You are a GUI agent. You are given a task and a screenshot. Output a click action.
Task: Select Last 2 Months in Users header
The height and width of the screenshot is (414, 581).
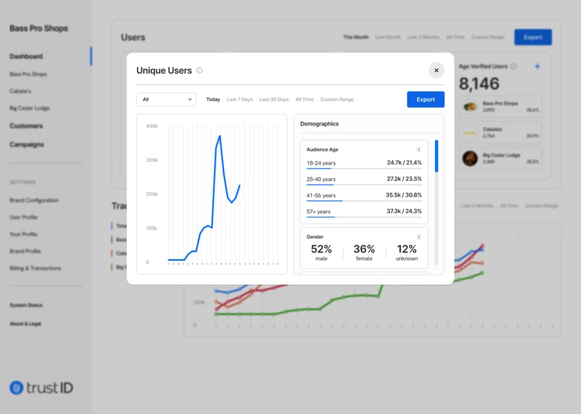[423, 37]
